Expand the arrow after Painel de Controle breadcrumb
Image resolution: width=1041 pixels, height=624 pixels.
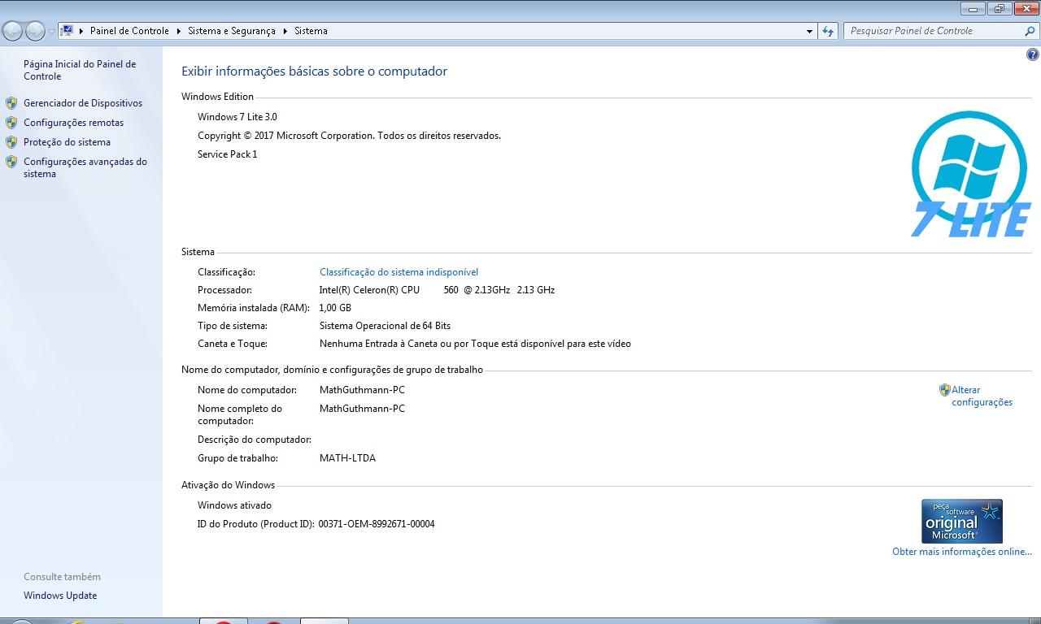(178, 31)
